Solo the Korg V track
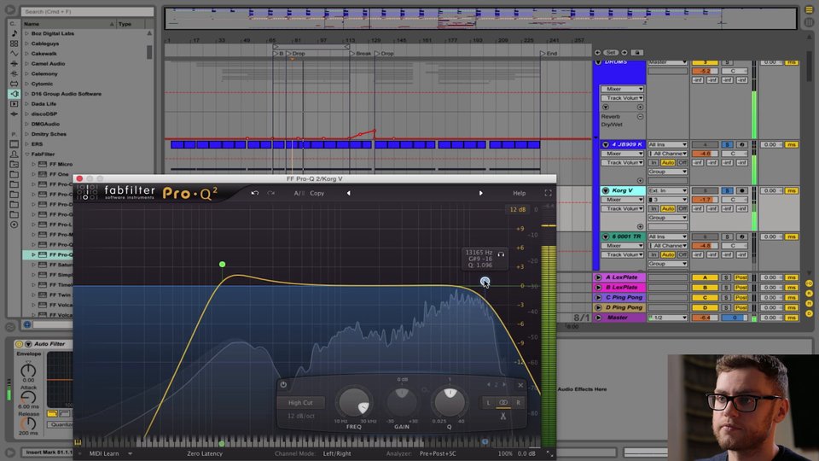This screenshot has height=461, width=819. click(727, 190)
